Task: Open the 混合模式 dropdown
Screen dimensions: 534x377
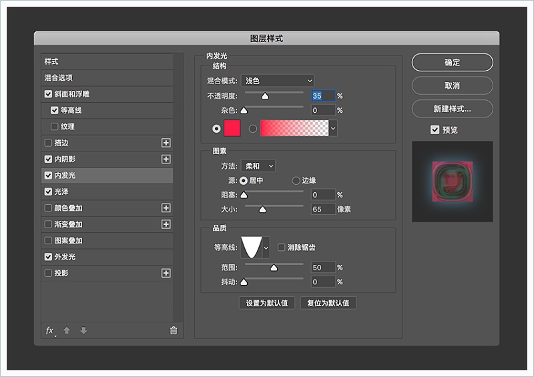Action: [x=277, y=81]
